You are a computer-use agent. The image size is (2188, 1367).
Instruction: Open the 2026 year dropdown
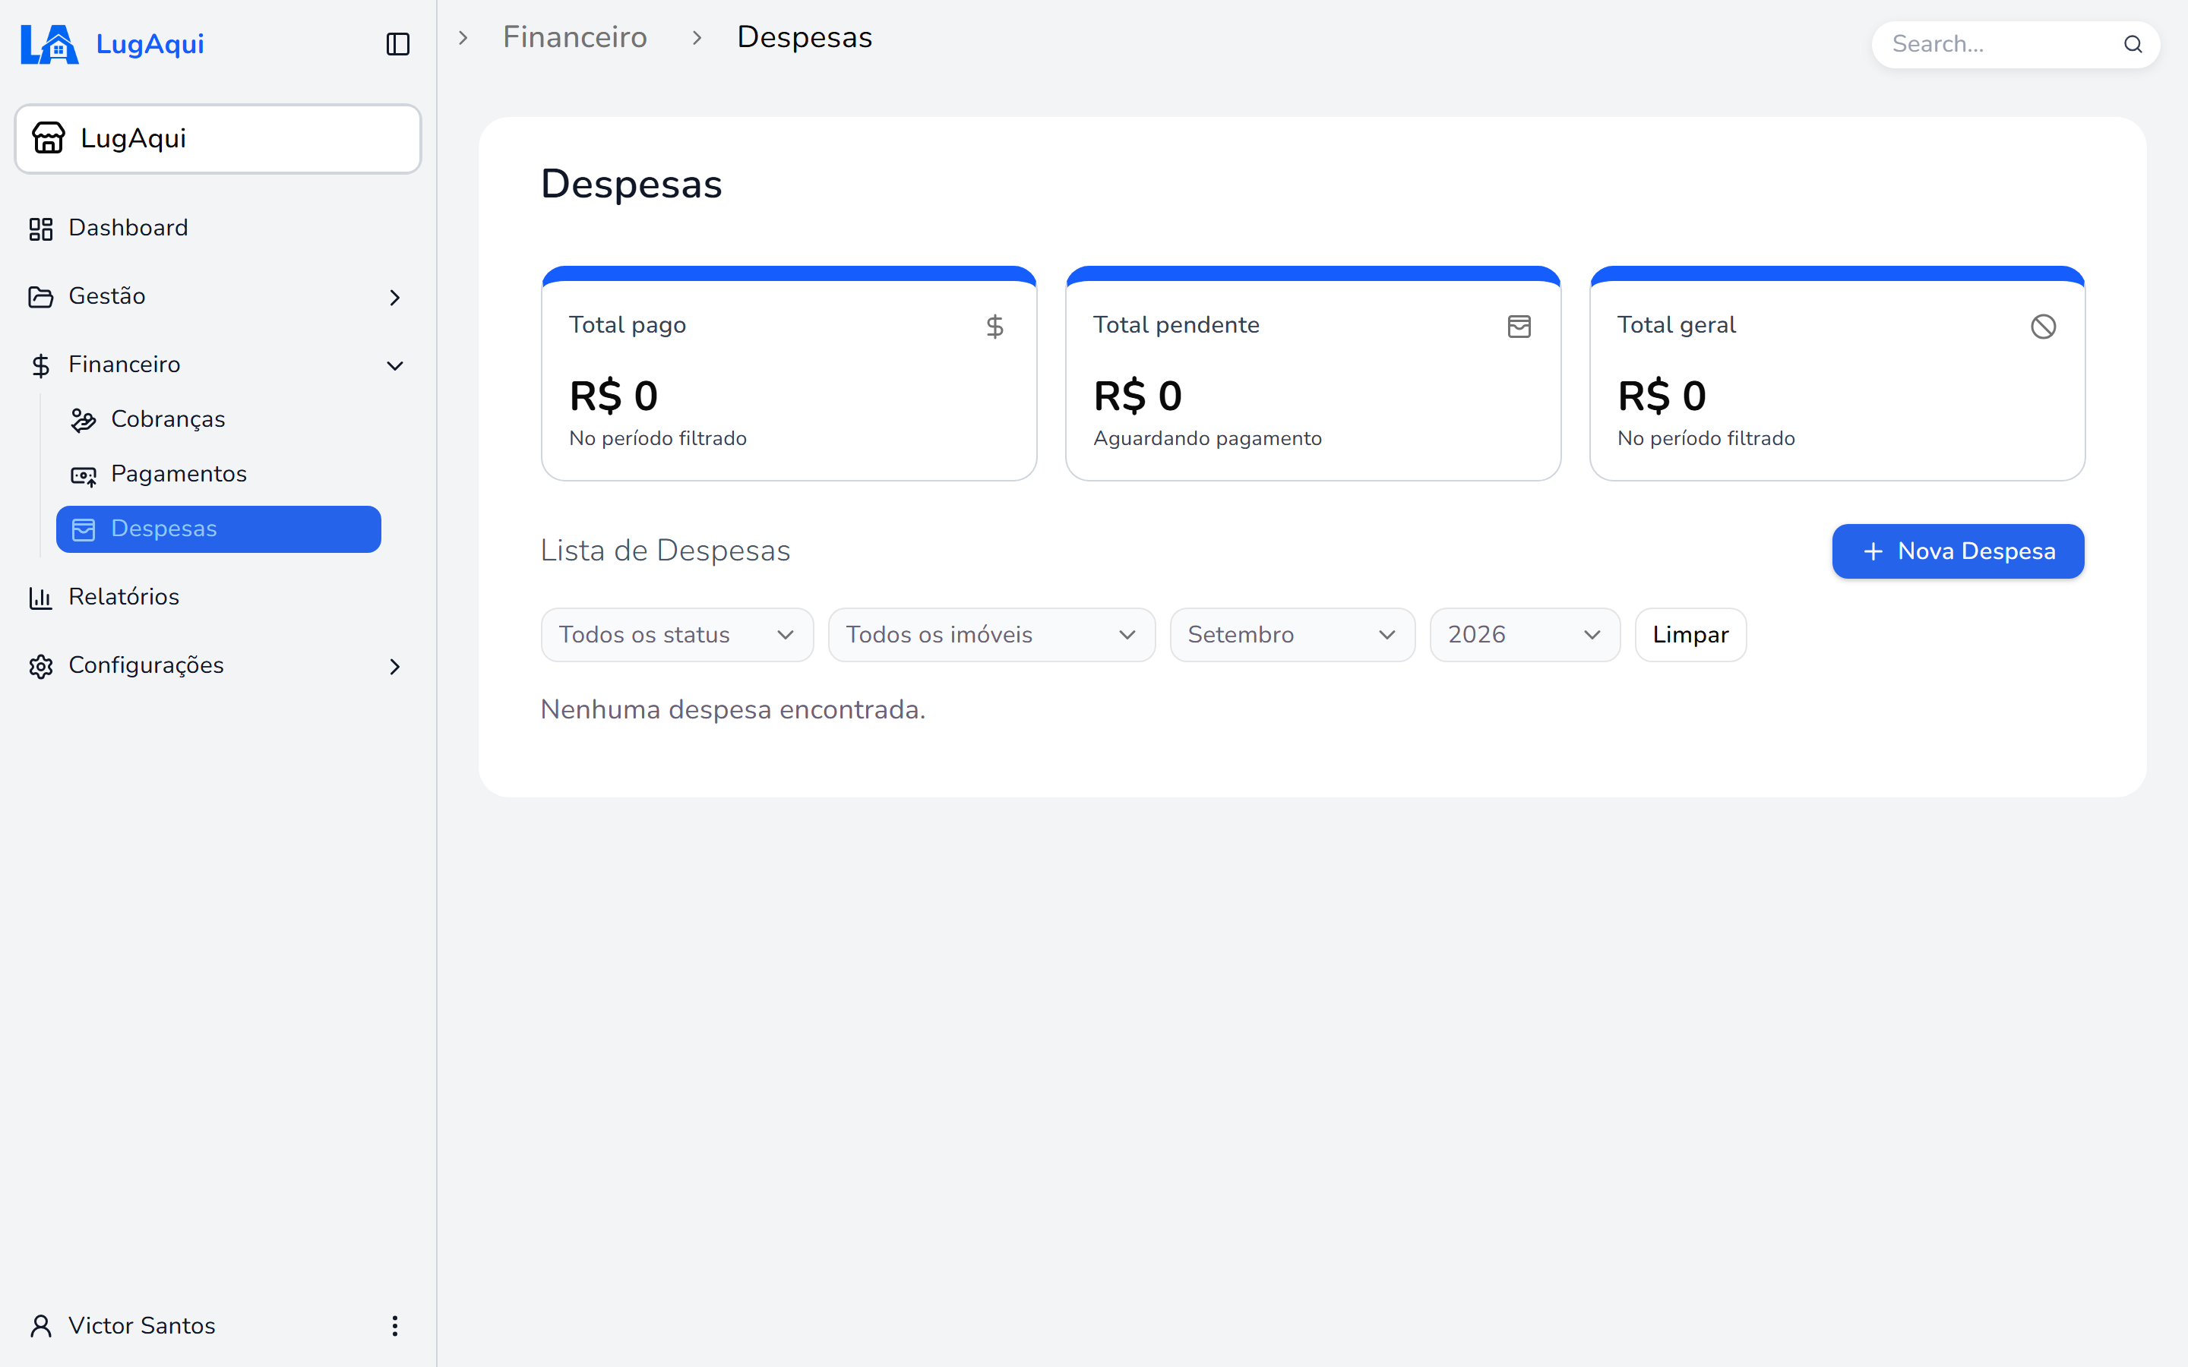1526,635
